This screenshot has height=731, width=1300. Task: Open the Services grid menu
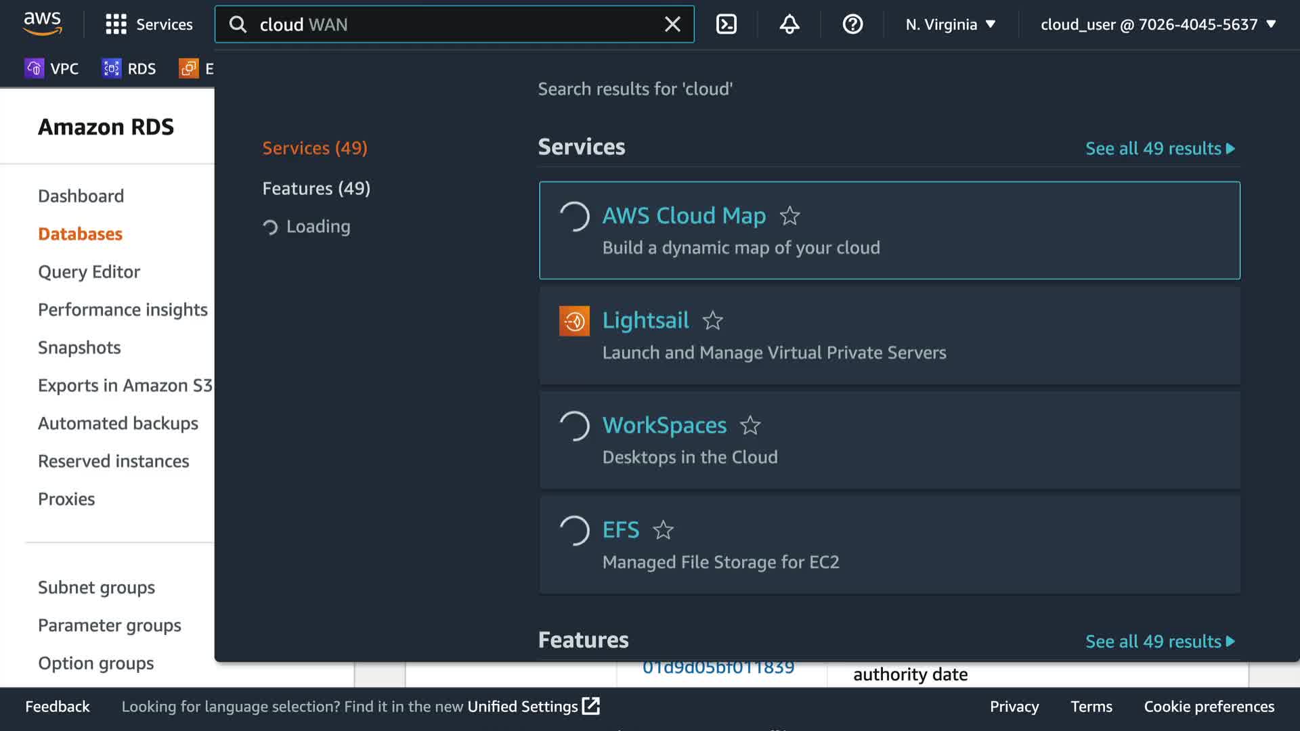(149, 24)
